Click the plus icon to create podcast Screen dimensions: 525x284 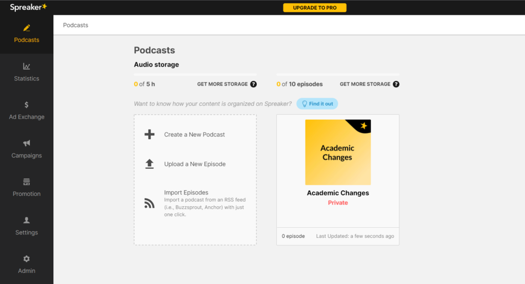(x=149, y=135)
